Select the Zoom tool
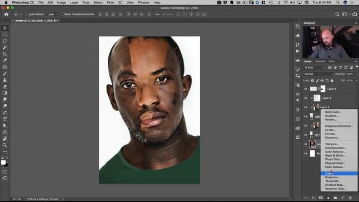This screenshot has width=359, height=202. pyautogui.click(x=4, y=145)
